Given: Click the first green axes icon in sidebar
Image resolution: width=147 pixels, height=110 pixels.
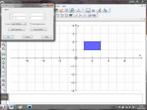Looking at the screenshot, I should 4,54.
